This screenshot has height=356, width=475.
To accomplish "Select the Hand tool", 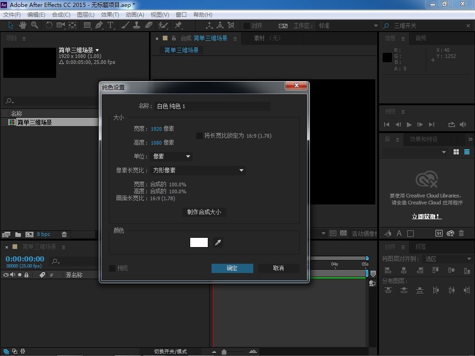I will pos(22,25).
